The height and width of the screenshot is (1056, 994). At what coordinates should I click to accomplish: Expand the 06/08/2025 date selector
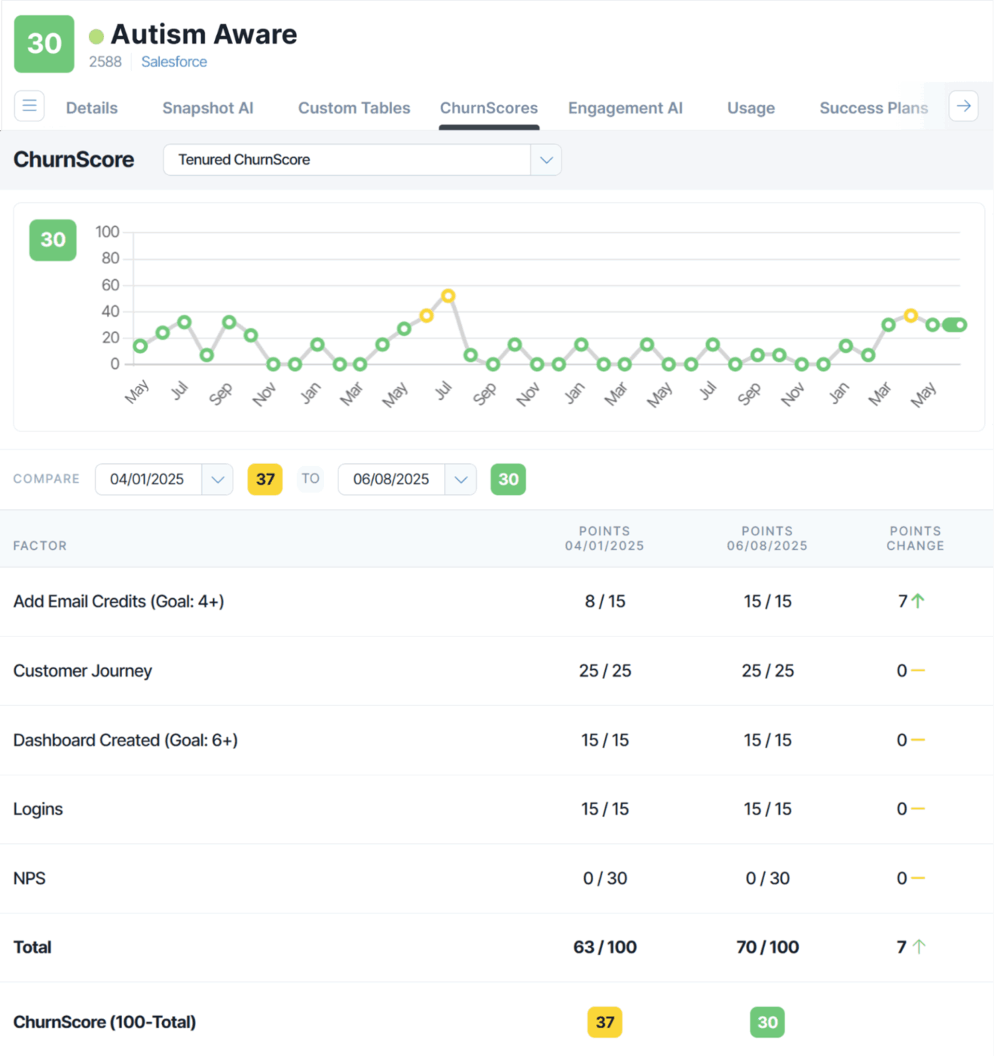tap(461, 479)
